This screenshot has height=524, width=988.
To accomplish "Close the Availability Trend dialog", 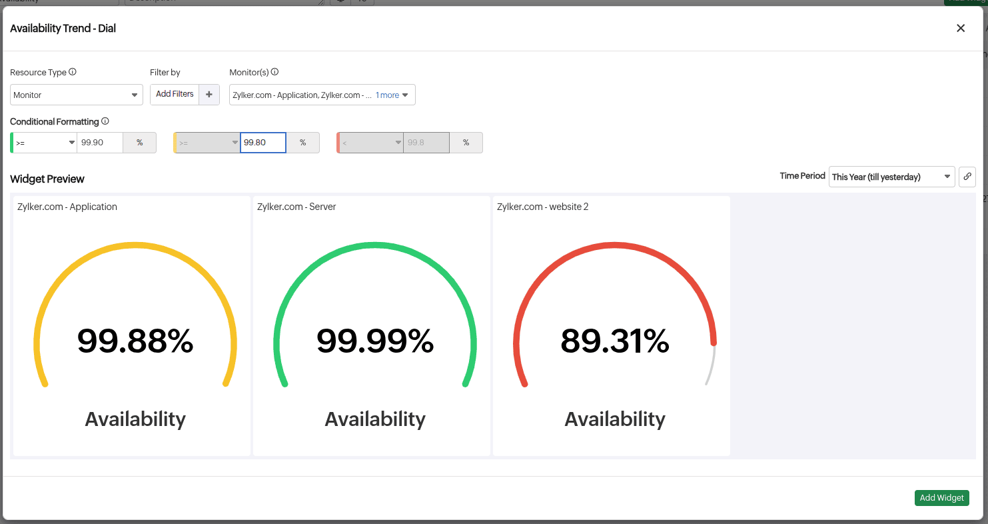I will click(x=960, y=28).
